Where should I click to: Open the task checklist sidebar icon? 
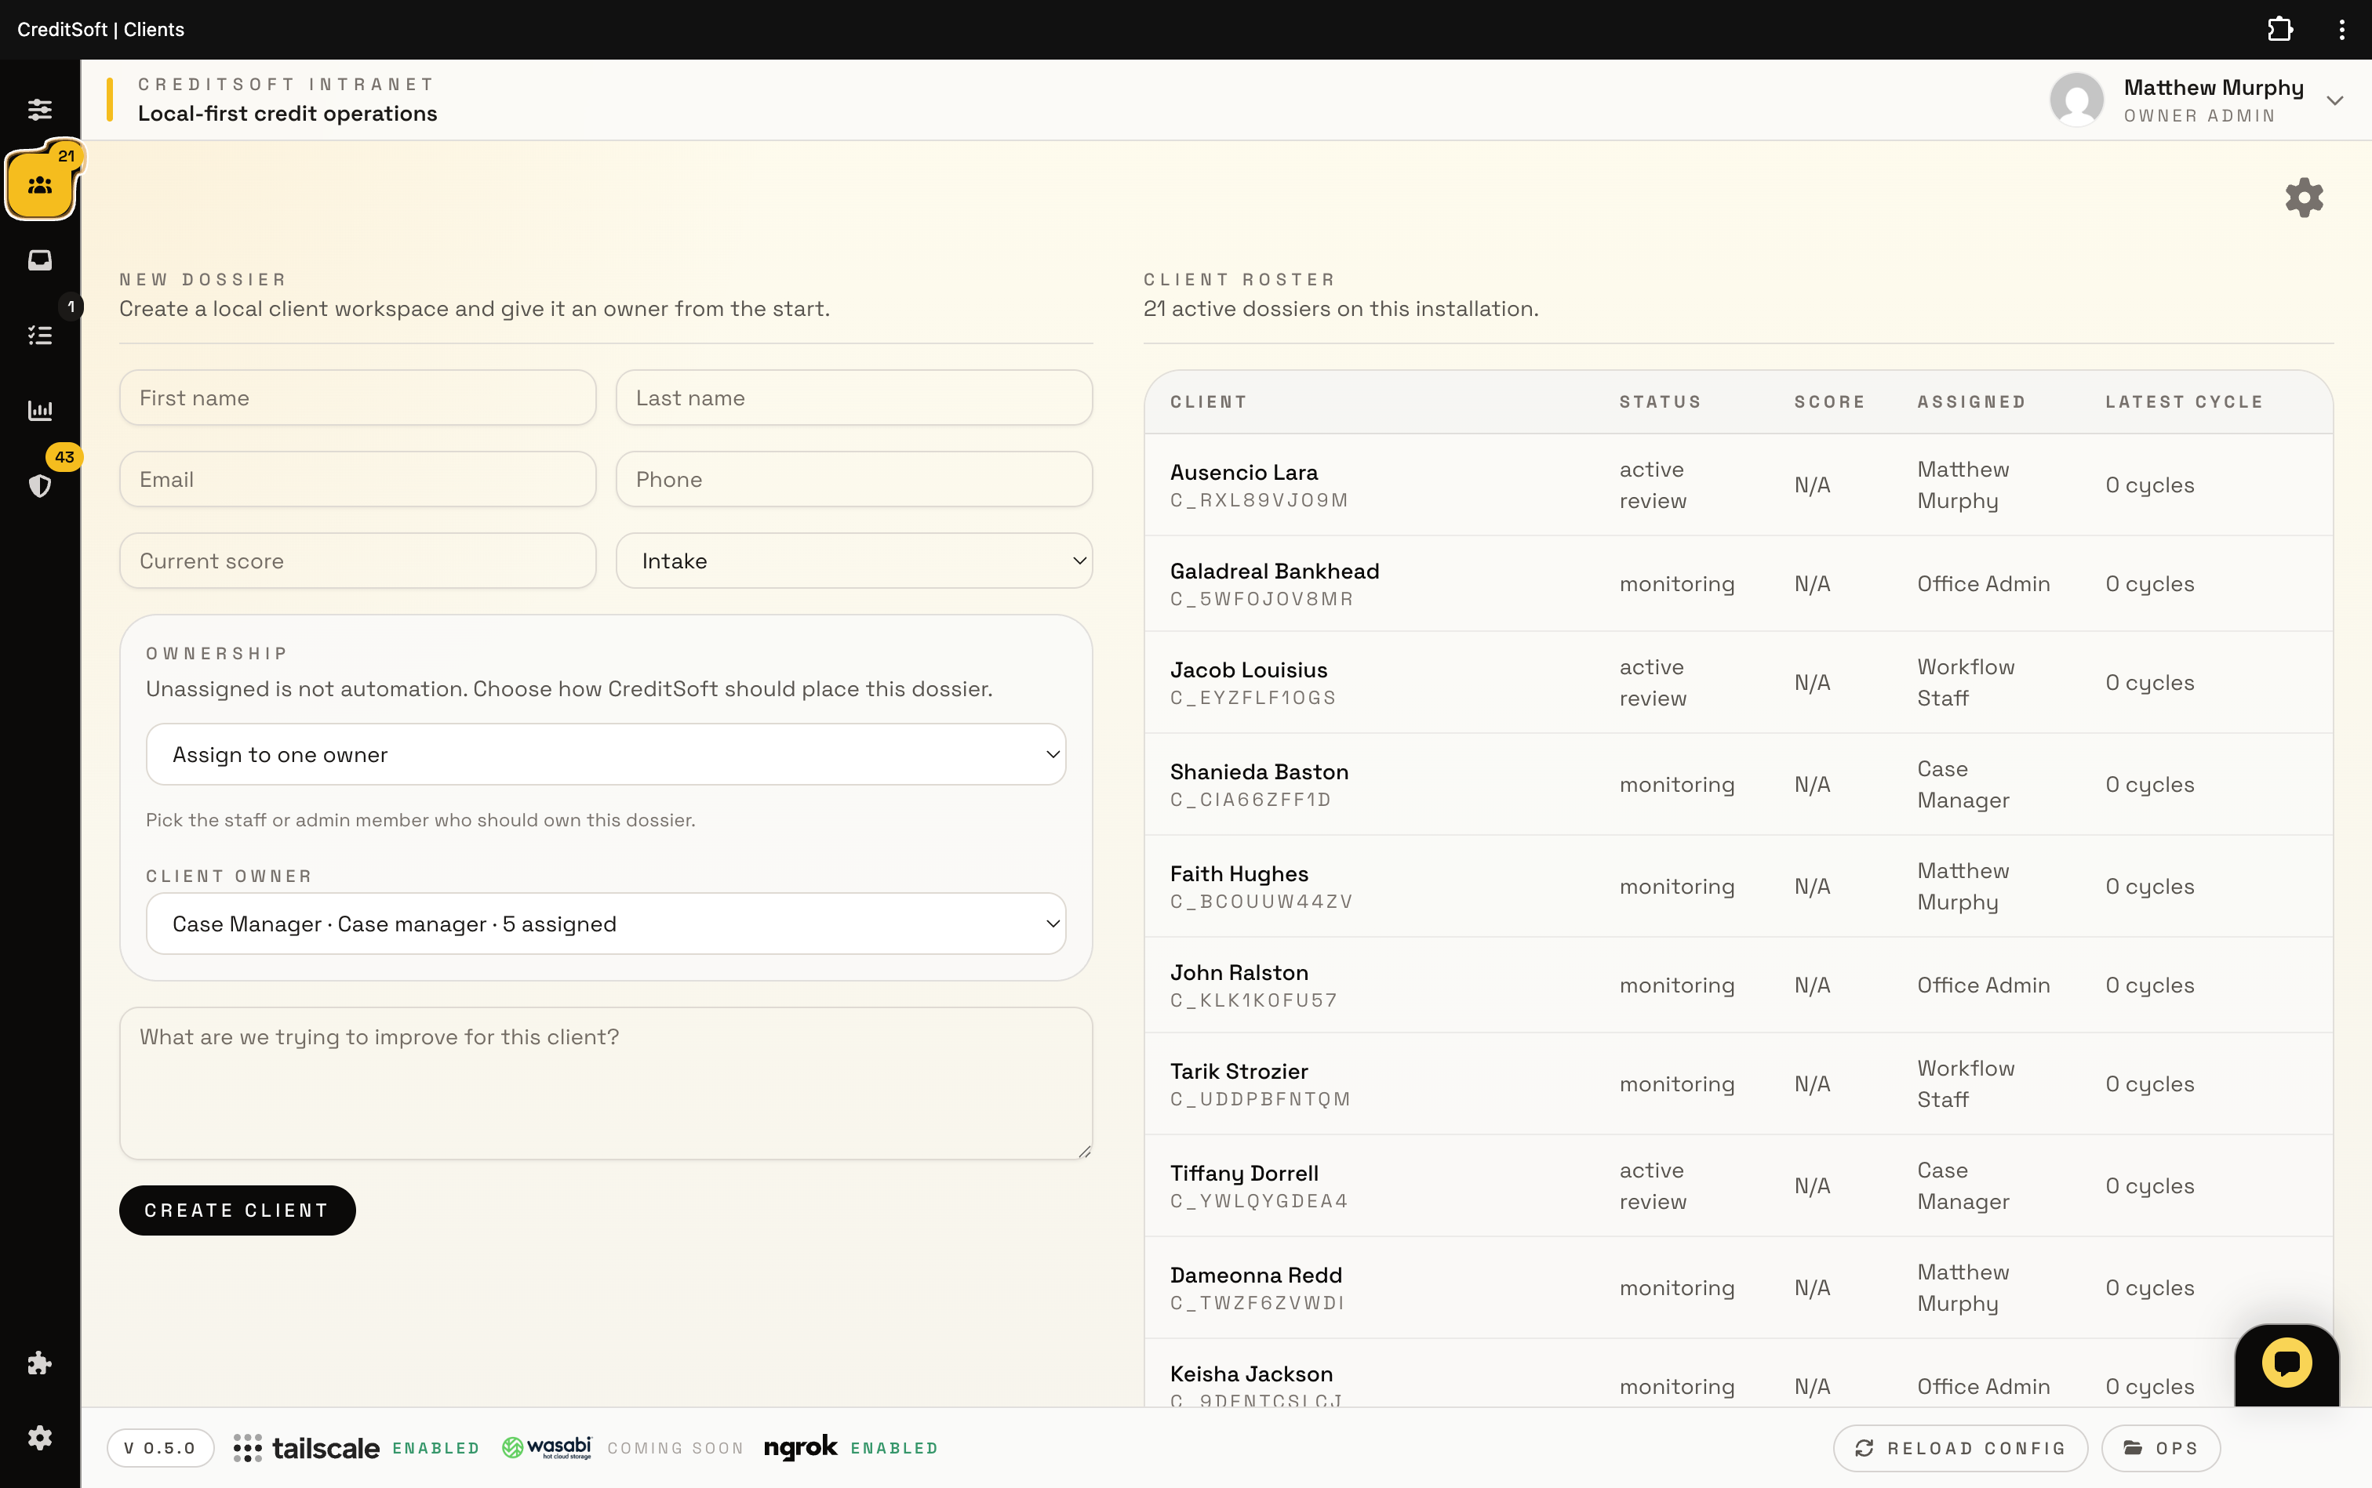(x=39, y=336)
